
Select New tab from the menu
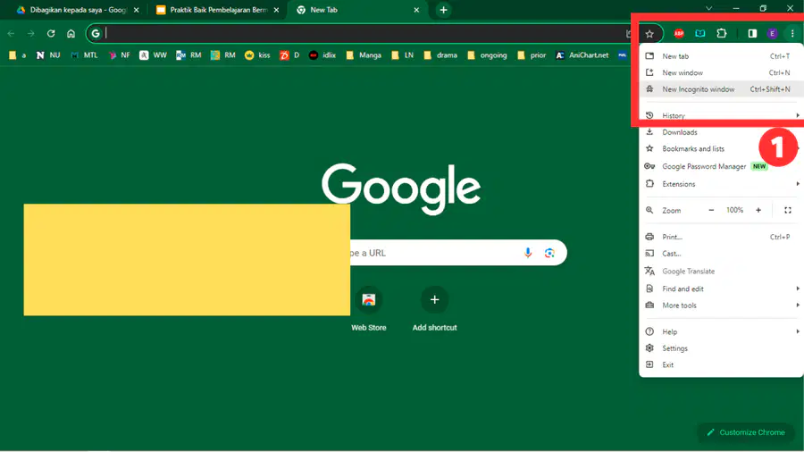tap(722, 56)
